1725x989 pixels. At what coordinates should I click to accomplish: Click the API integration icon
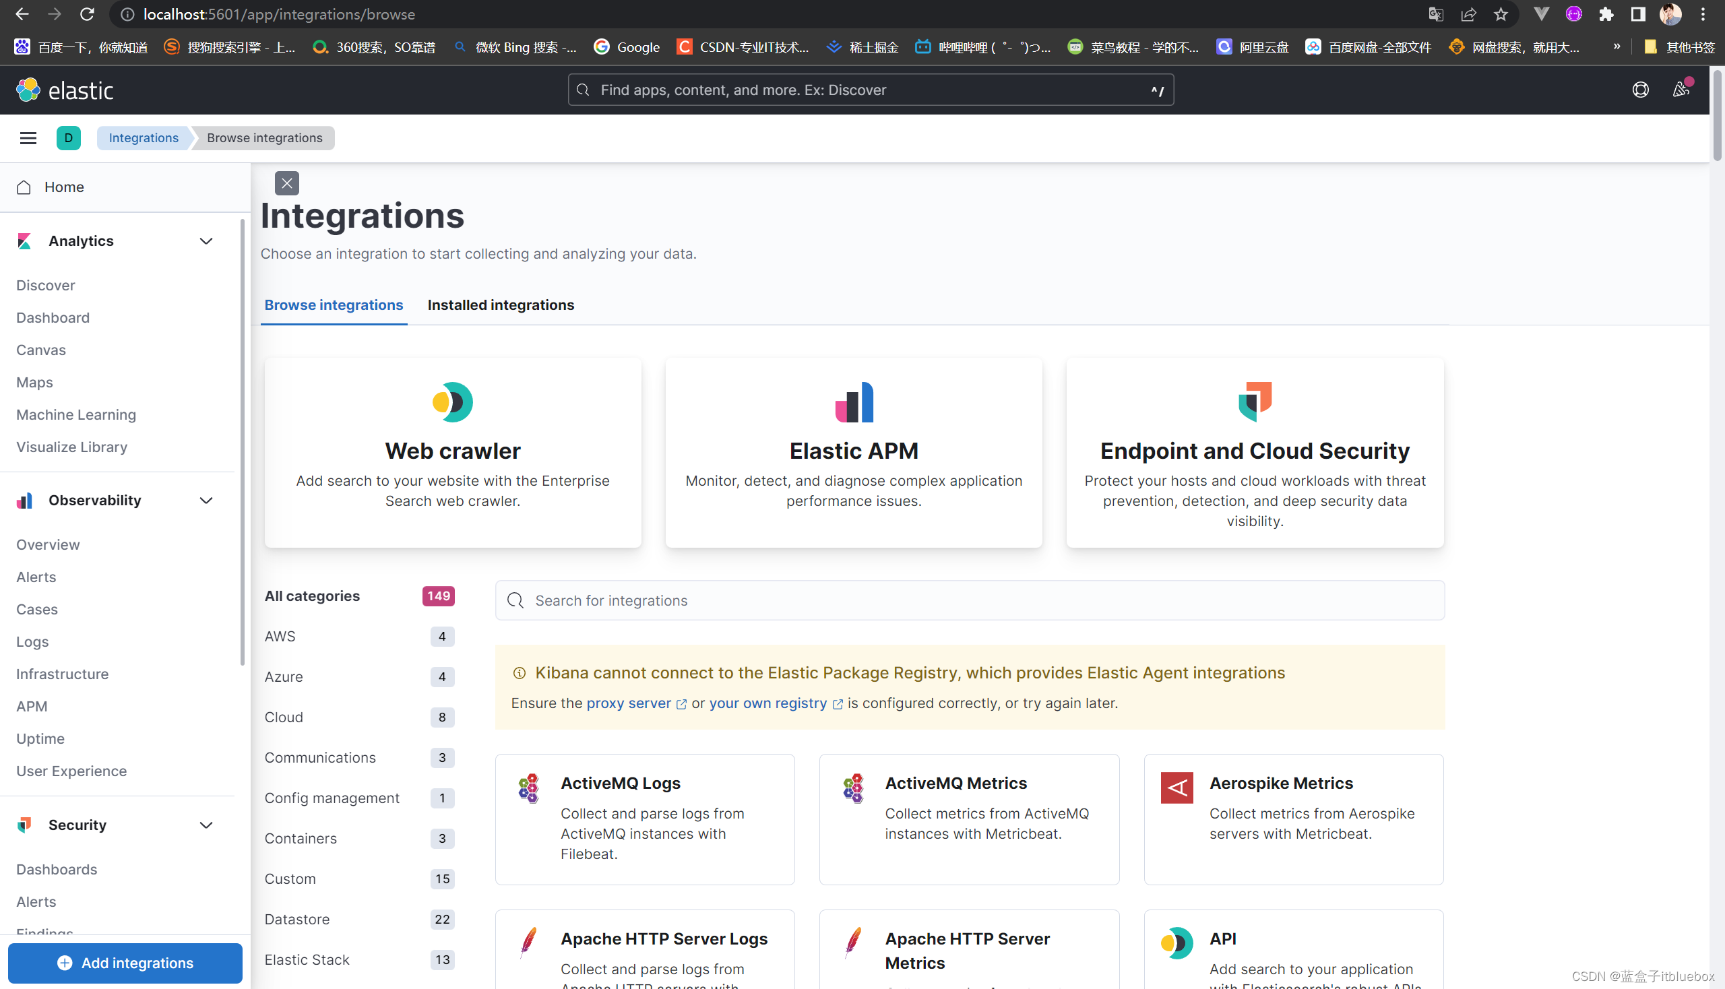point(1177,943)
